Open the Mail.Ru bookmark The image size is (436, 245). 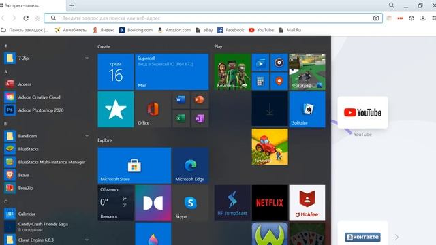[290, 30]
